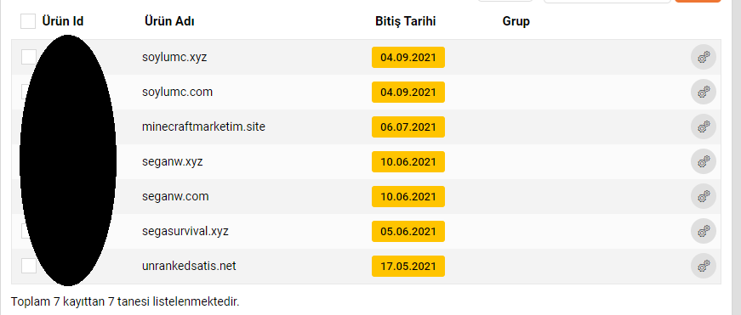Open settings gear for soylumc.com row
Viewport: 741px width, 315px height.
[x=704, y=92]
